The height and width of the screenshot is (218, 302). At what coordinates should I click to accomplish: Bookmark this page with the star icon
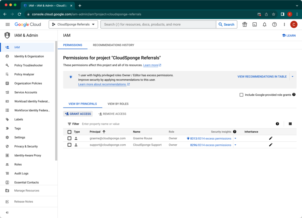click(x=273, y=14)
